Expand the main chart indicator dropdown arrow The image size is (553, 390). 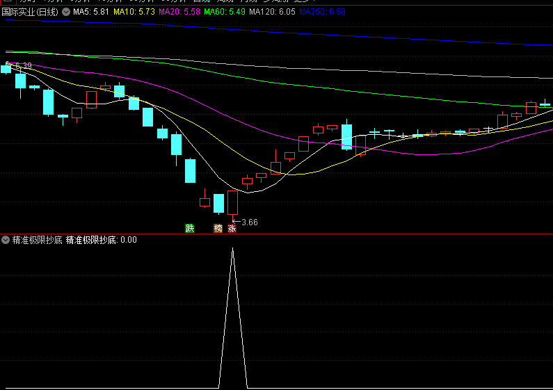[66, 12]
